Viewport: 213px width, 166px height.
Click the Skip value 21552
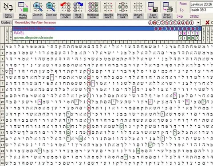coord(194,16)
